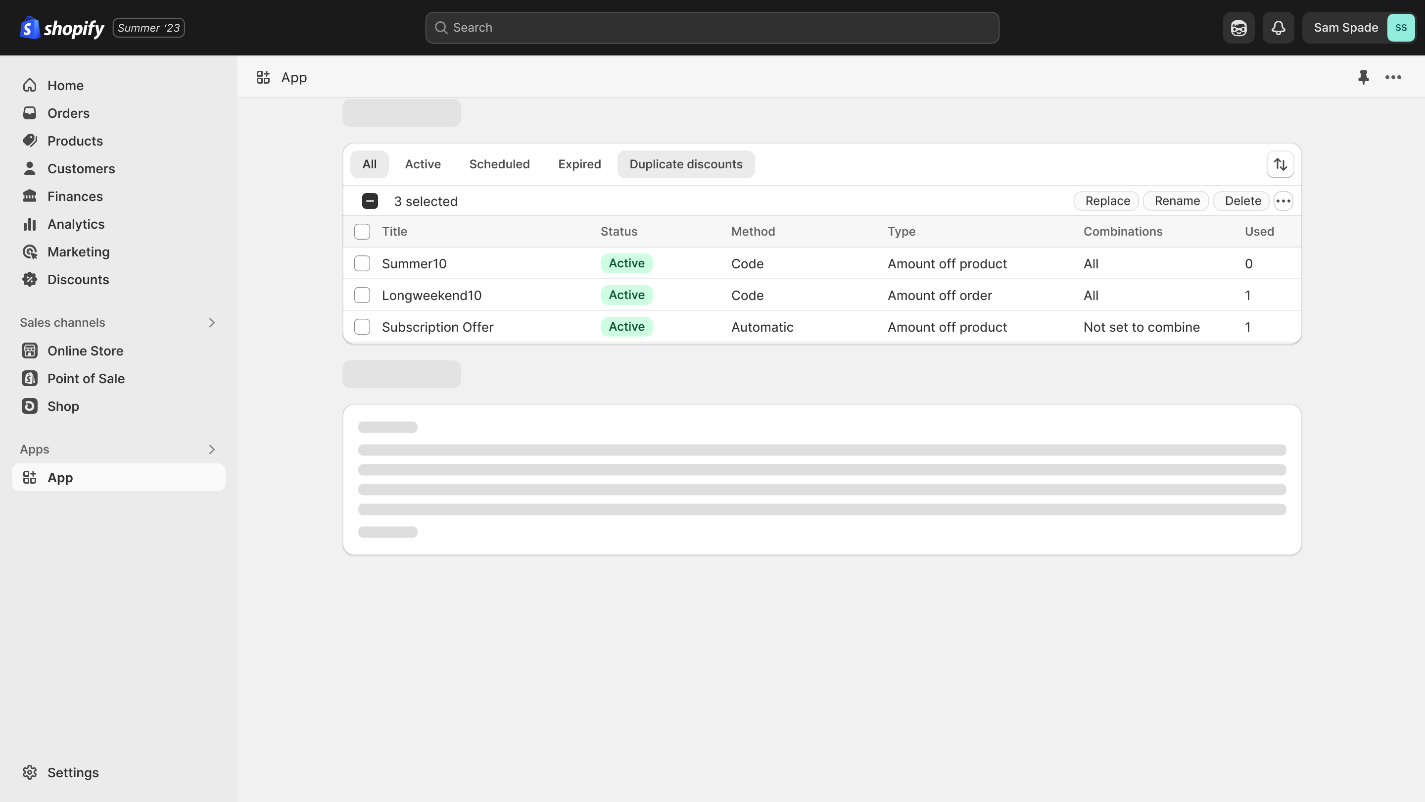Screen dimensions: 1425x802
Task: Click the Method column header
Action: click(753, 231)
